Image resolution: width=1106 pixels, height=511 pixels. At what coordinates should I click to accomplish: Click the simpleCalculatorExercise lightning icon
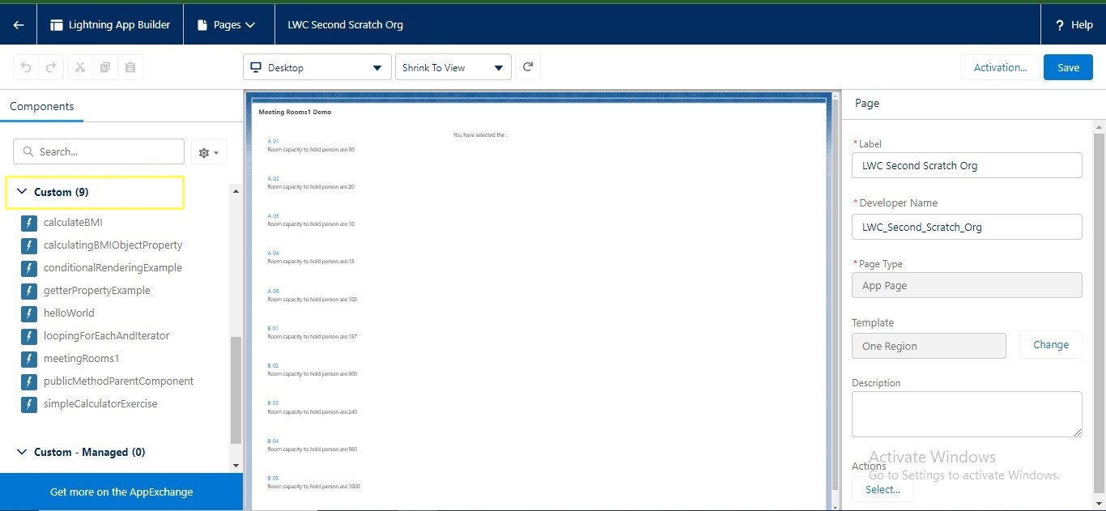29,404
